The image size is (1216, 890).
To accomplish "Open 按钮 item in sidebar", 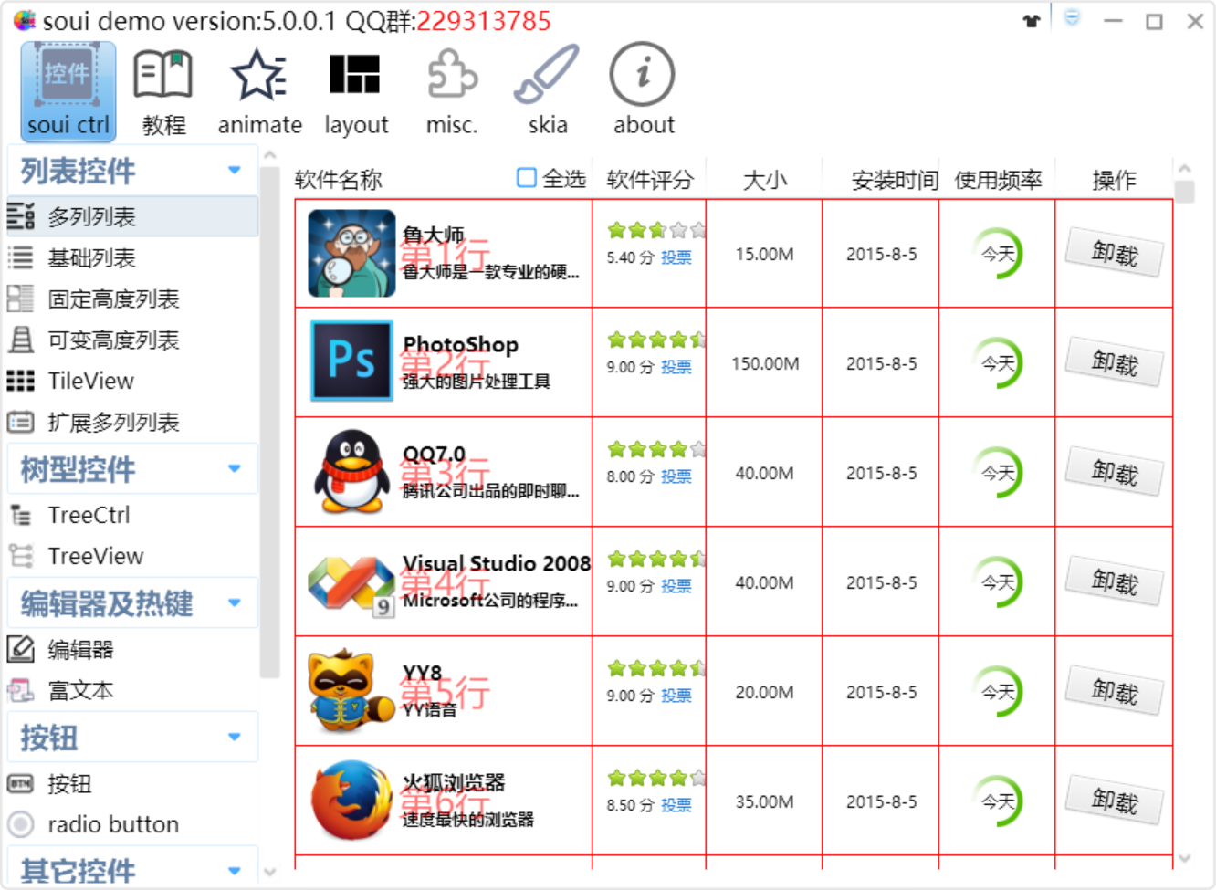I will pyautogui.click(x=132, y=783).
